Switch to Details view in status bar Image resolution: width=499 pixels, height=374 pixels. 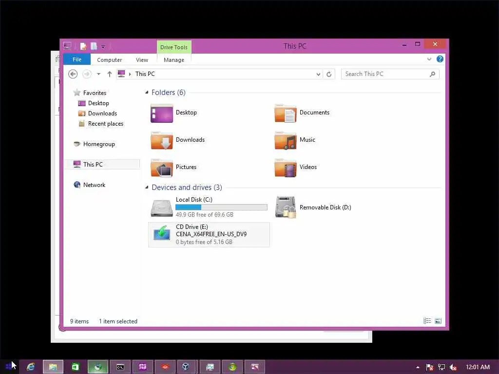click(427, 321)
